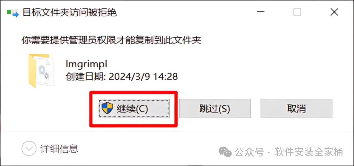Image resolution: width=354 pixels, height=166 pixels.
Task: Click the greyed-out maximize box
Action: point(297,12)
